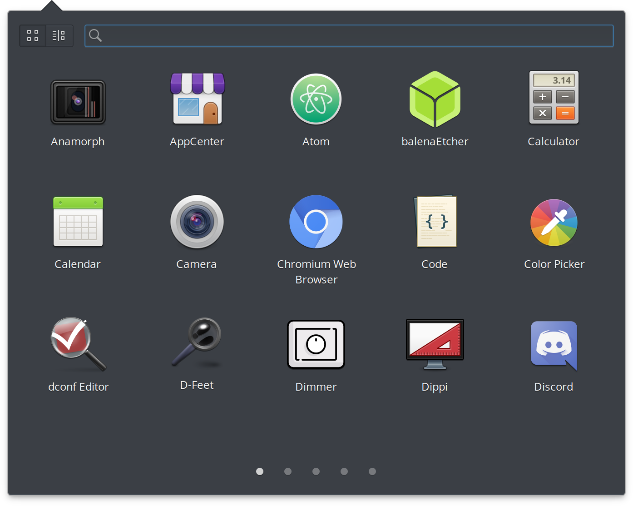Click the "Calculator" label text
This screenshot has height=506, width=633.
coord(554,142)
